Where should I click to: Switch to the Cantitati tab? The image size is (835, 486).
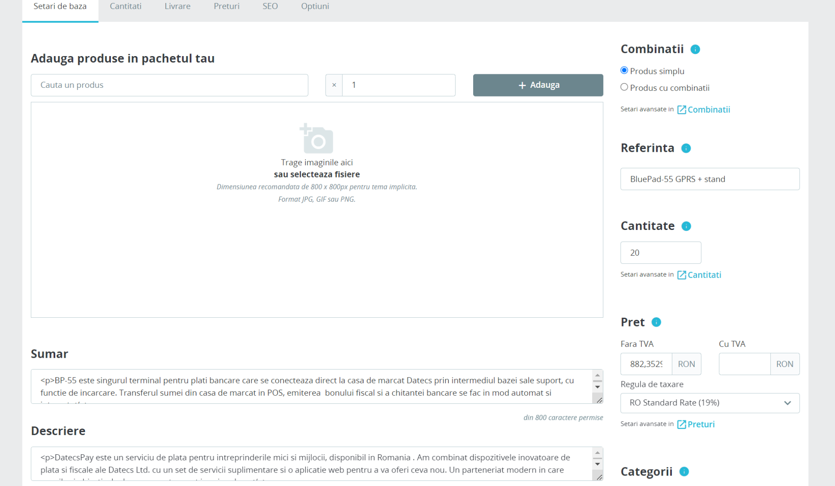point(125,7)
